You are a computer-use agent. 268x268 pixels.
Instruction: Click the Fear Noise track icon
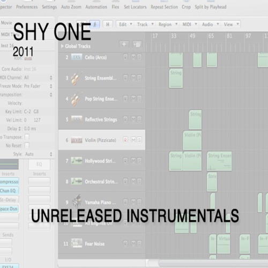pos(77,243)
